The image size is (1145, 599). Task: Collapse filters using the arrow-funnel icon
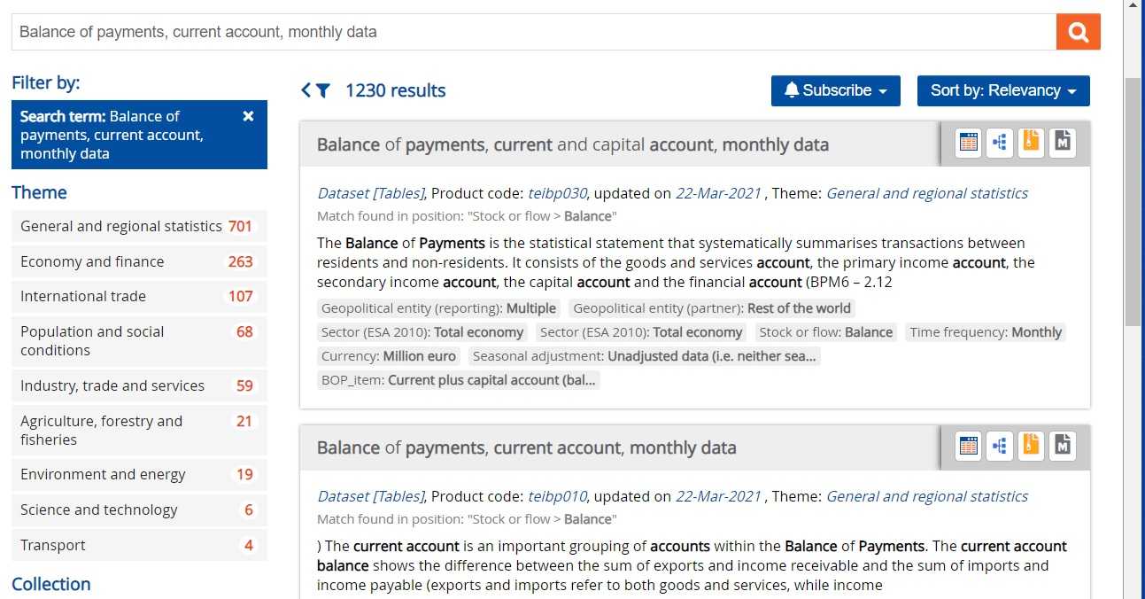tap(316, 90)
